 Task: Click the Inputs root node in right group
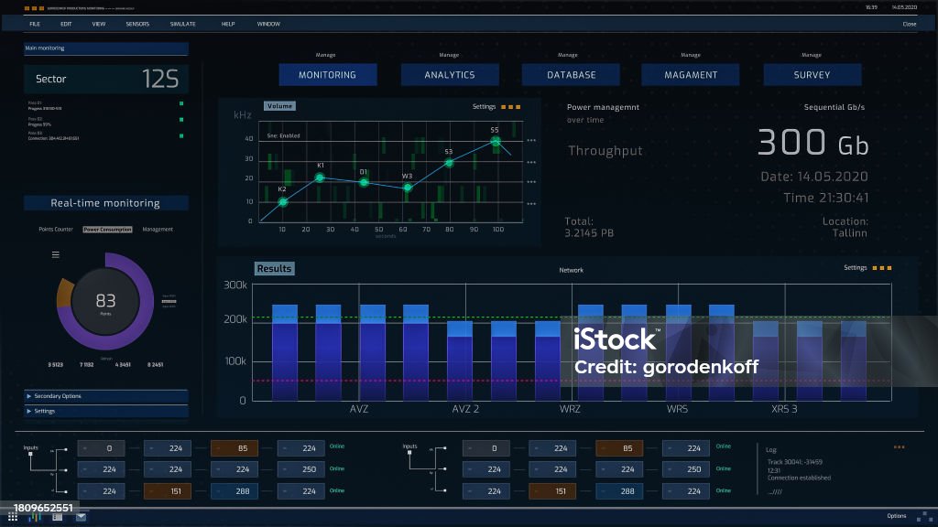409,452
